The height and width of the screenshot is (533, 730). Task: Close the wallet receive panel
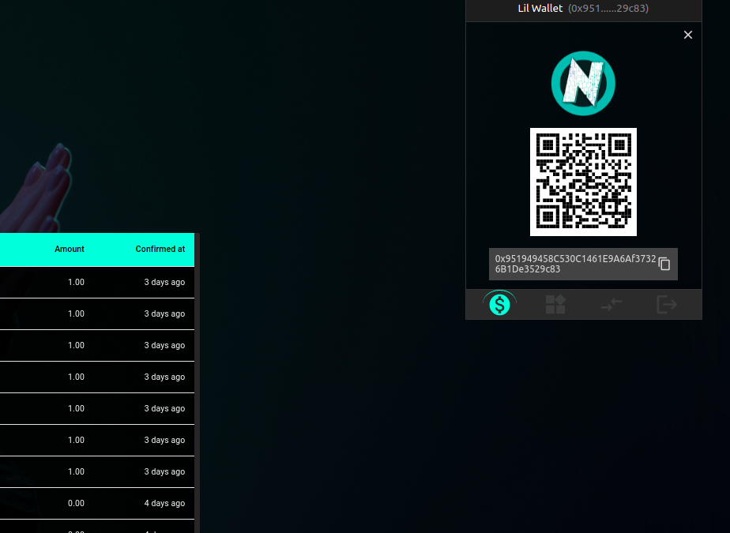(x=687, y=35)
